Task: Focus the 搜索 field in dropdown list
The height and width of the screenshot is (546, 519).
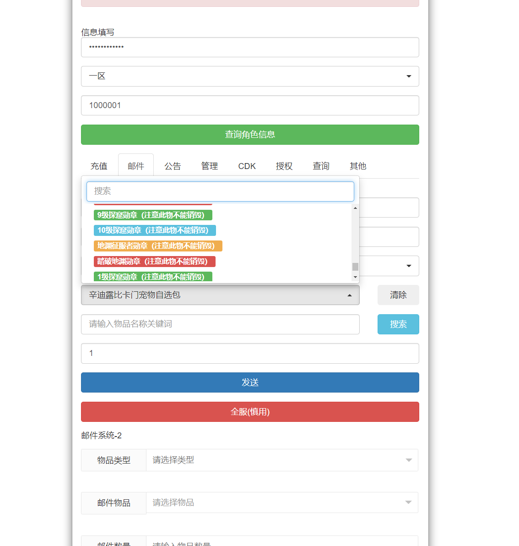Action: 220,191
